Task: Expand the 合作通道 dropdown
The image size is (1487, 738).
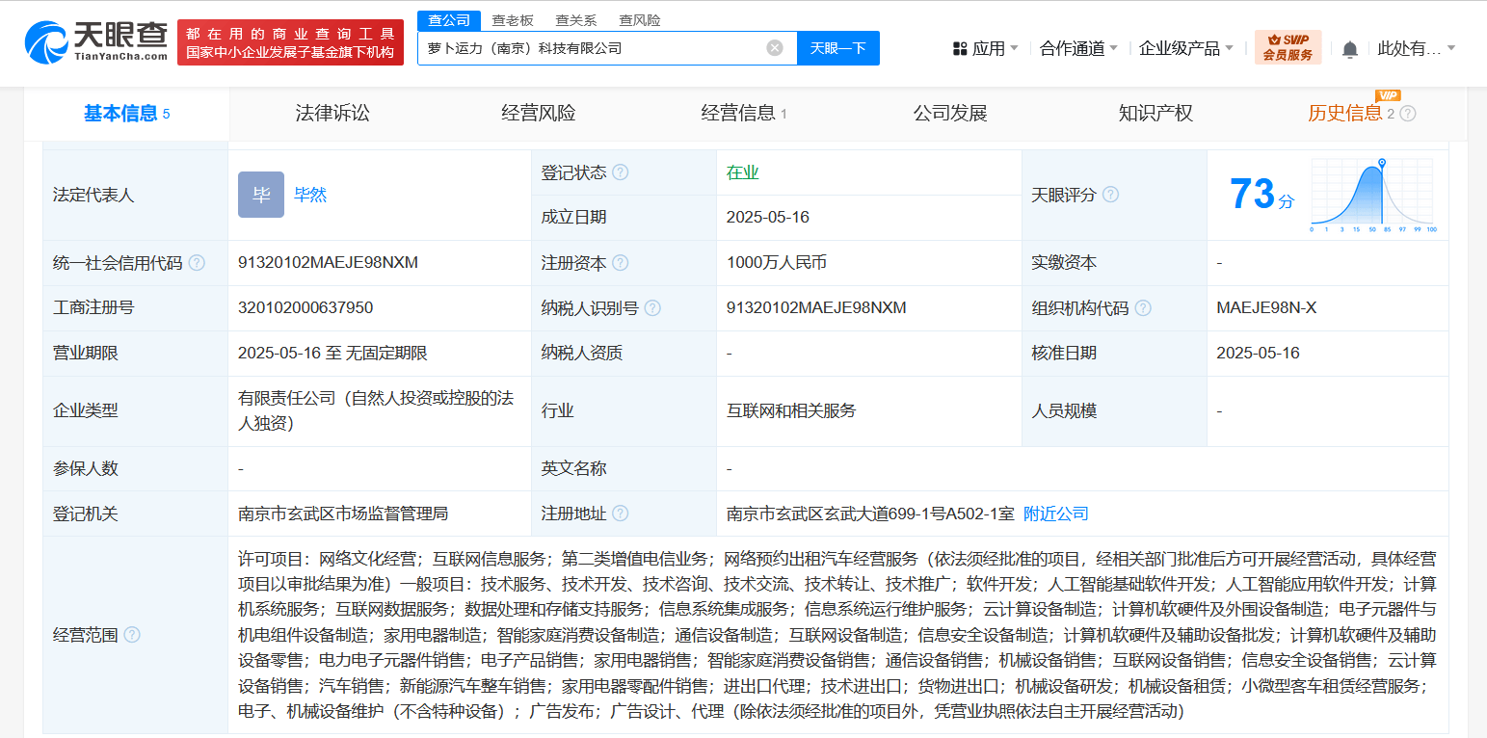Action: 1078,48
